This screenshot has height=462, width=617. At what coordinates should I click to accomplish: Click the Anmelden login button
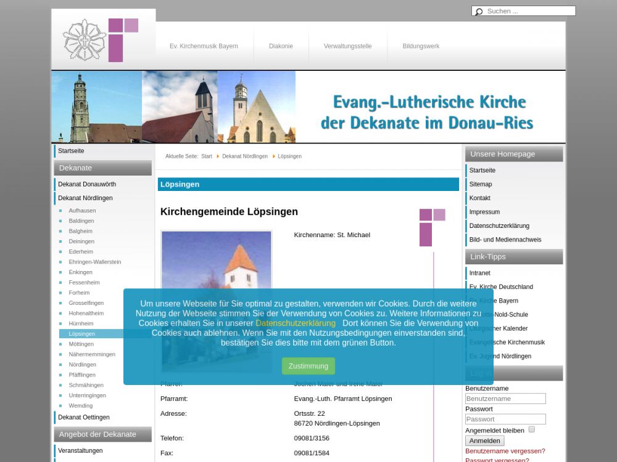[x=484, y=440]
